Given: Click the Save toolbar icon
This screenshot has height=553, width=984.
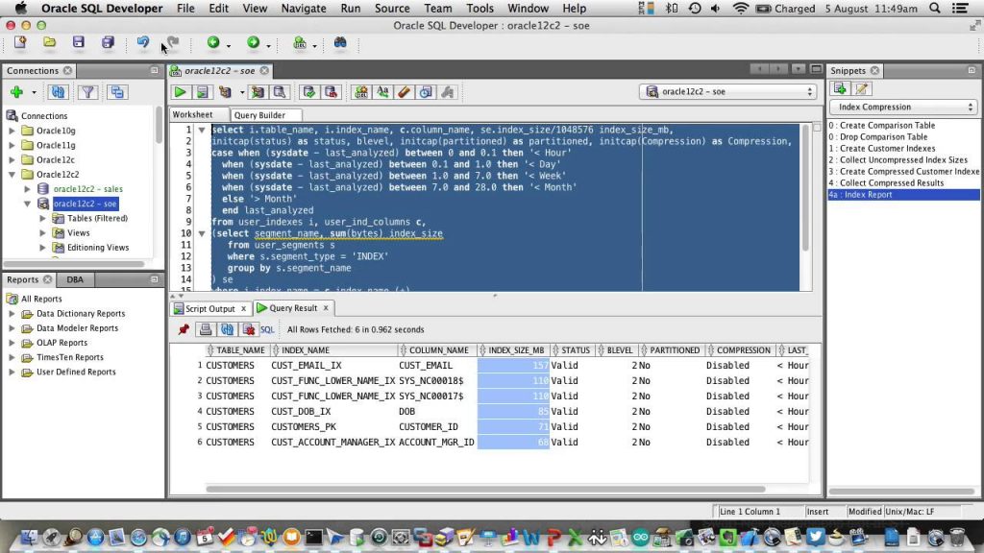Looking at the screenshot, I should [x=79, y=42].
